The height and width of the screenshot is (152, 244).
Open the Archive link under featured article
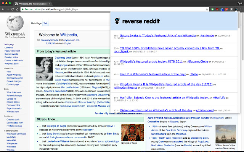coord(99,113)
